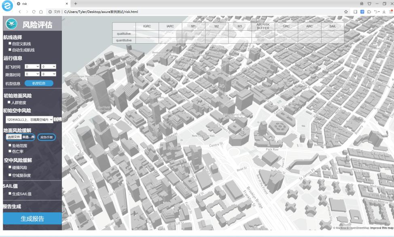The height and width of the screenshot is (237, 394).
Task: Open the translate extension icon
Action: pyautogui.click(x=362, y=12)
